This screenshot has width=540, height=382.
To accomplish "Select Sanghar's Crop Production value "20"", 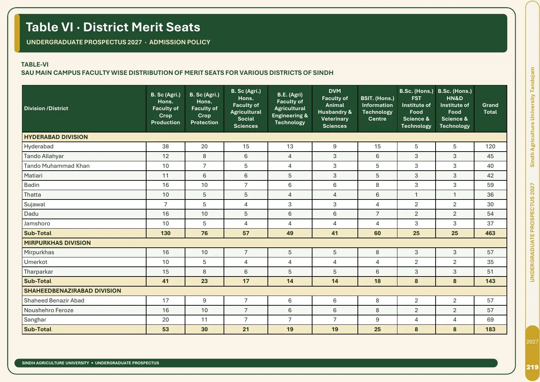I will (x=166, y=320).
